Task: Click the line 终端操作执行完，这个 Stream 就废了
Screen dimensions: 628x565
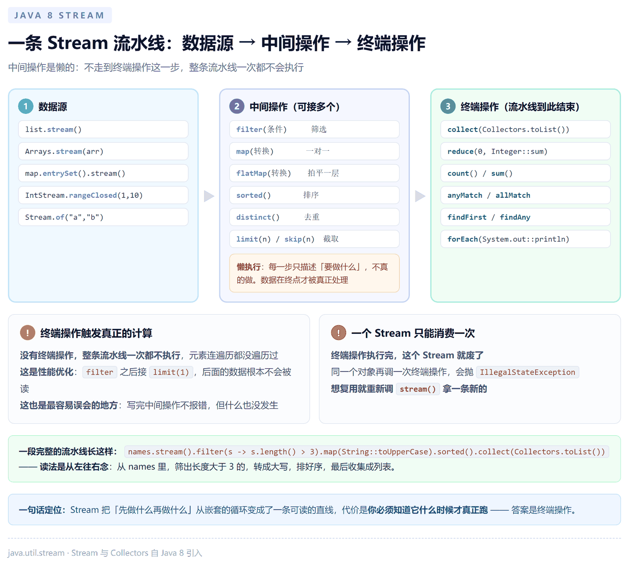Action: [x=407, y=356]
